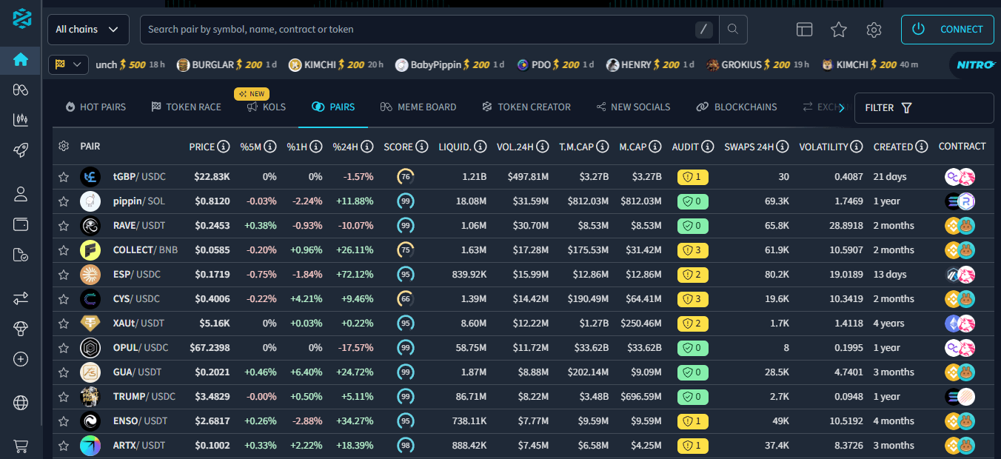The height and width of the screenshot is (459, 1001).
Task: Open the BLOCKCHAINS tab
Action: point(737,107)
